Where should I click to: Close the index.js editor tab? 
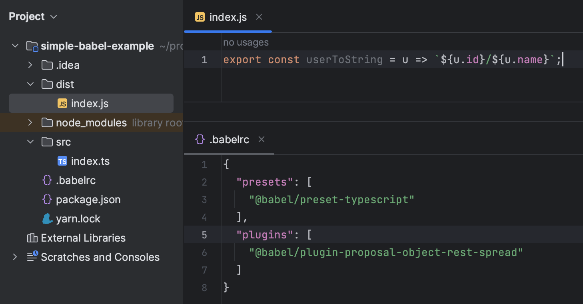point(259,17)
